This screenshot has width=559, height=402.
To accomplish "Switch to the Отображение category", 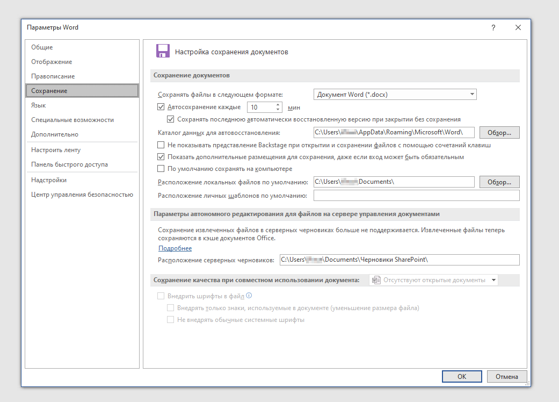I will tap(82, 62).
